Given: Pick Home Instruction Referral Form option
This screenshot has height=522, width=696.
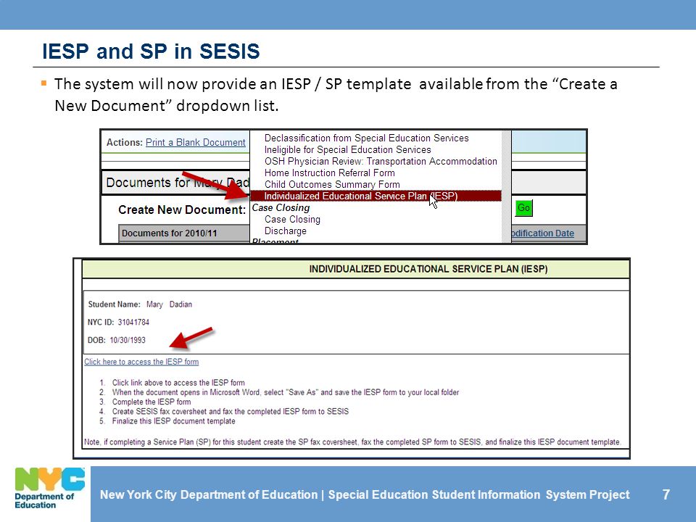Looking at the screenshot, I should tap(329, 173).
